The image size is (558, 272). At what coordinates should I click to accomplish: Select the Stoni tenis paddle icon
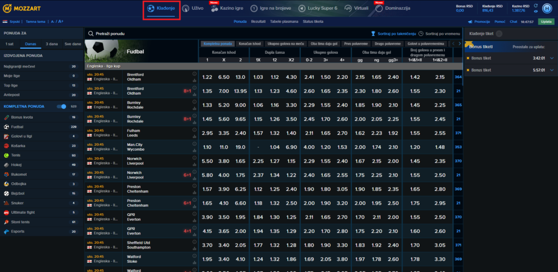(x=7, y=222)
